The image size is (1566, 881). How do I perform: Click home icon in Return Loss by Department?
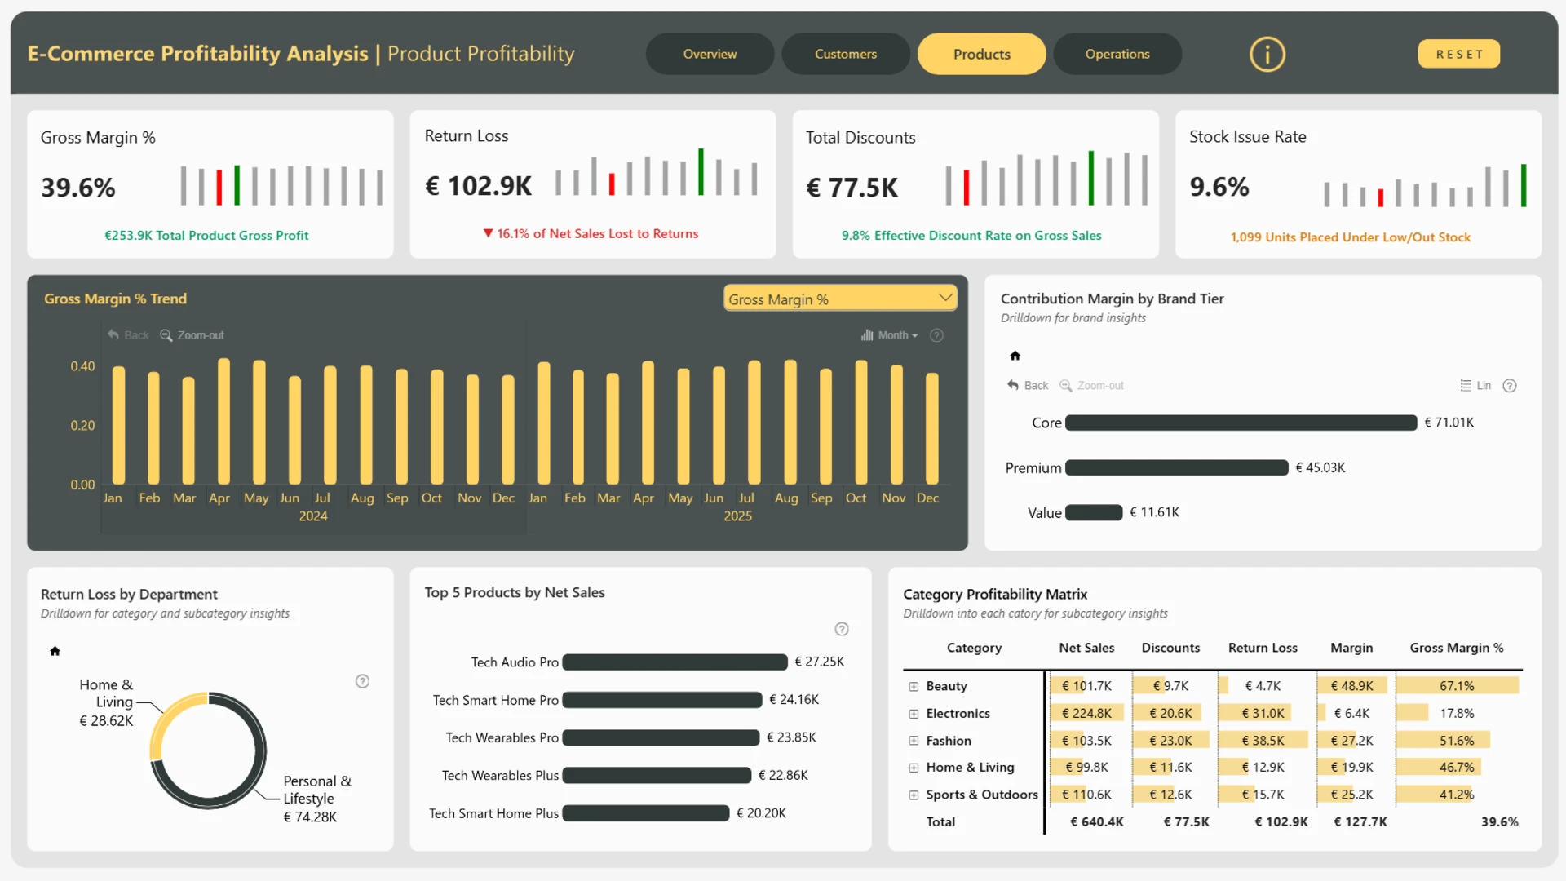[55, 651]
